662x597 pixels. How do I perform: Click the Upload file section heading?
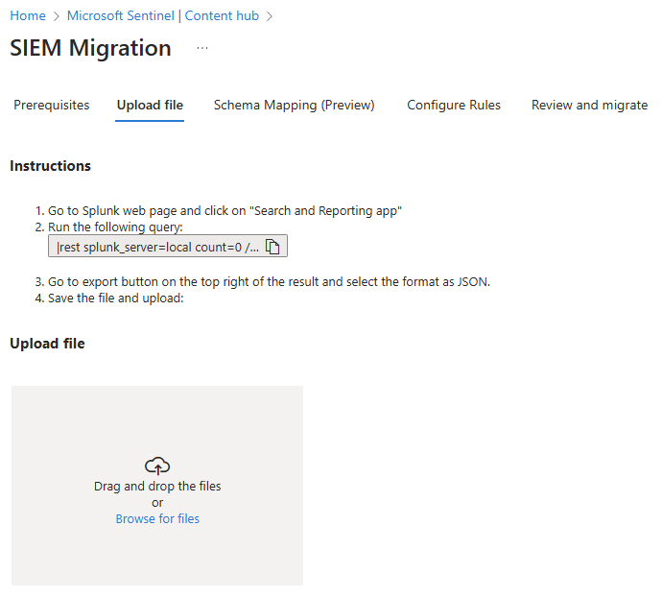click(47, 343)
